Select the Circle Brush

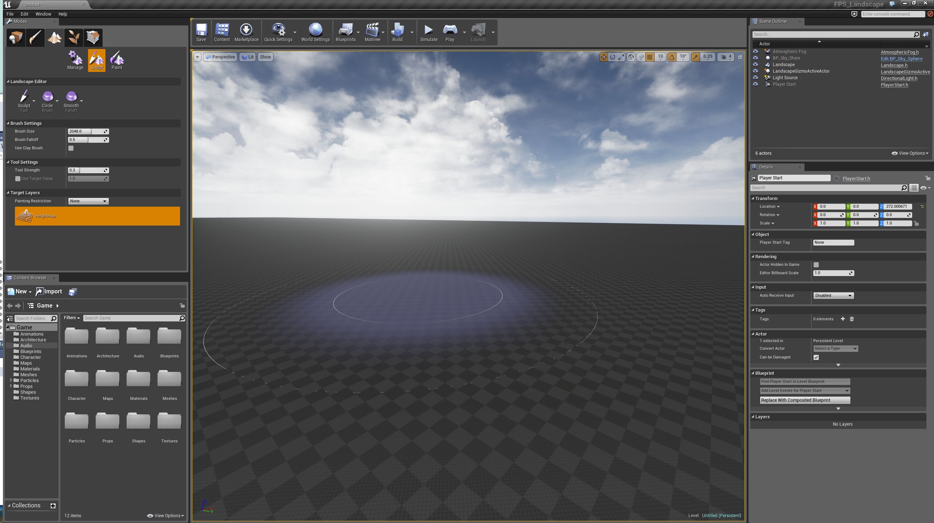click(47, 97)
